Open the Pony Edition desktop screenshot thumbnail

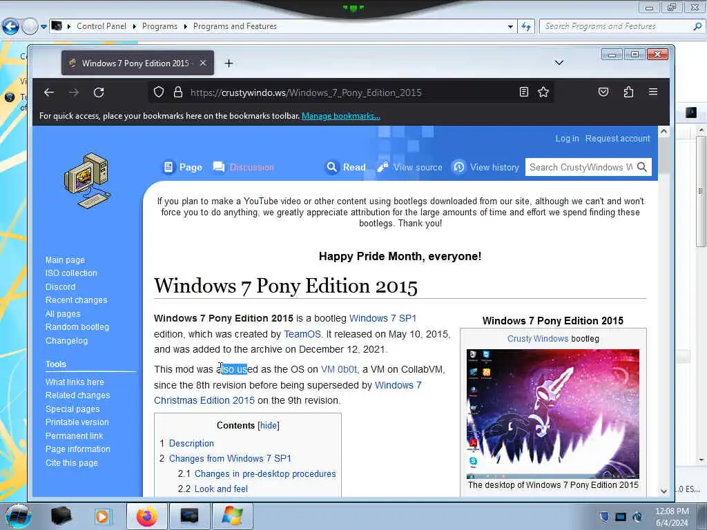click(553, 414)
